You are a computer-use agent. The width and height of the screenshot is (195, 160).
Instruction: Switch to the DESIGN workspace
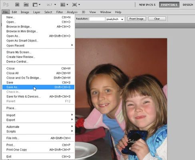188,5
